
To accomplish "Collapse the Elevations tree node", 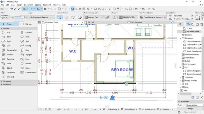I will tap(180, 38).
